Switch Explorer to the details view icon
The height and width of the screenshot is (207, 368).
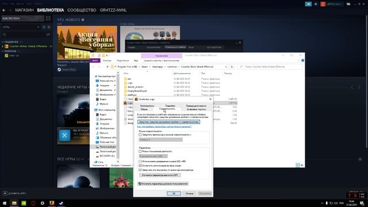click(x=298, y=165)
